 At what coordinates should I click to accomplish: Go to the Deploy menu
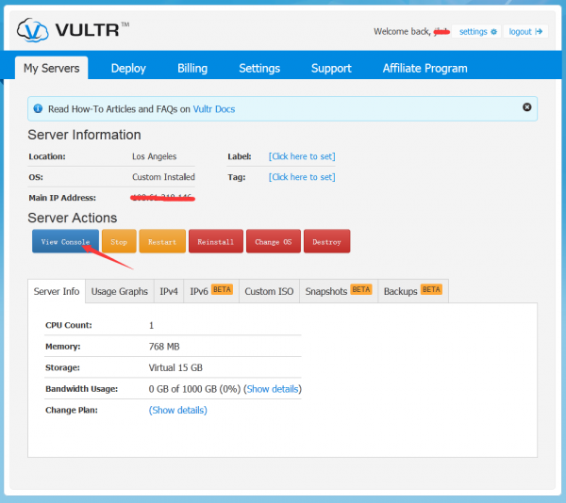[x=128, y=68]
